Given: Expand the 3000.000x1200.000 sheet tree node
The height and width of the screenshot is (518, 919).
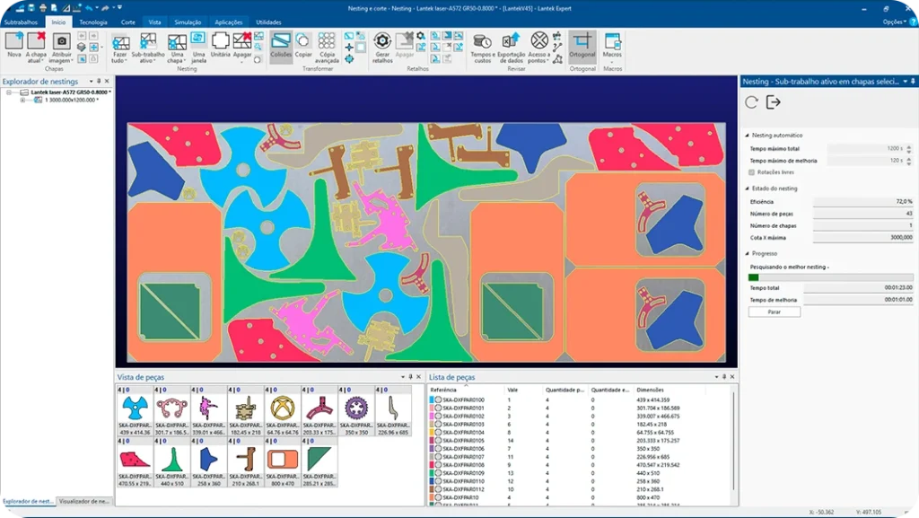Looking at the screenshot, I should pyautogui.click(x=22, y=100).
